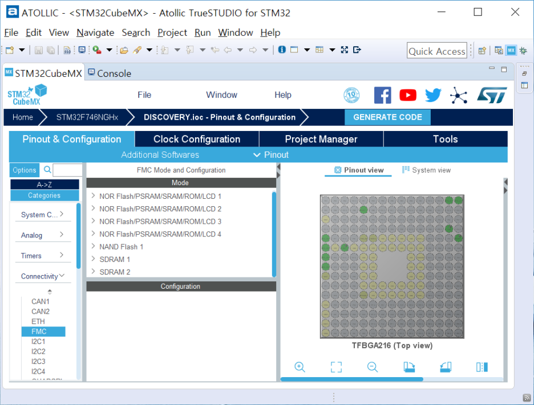Switch to the MX perspective icon
This screenshot has width=534, height=405.
coord(511,50)
